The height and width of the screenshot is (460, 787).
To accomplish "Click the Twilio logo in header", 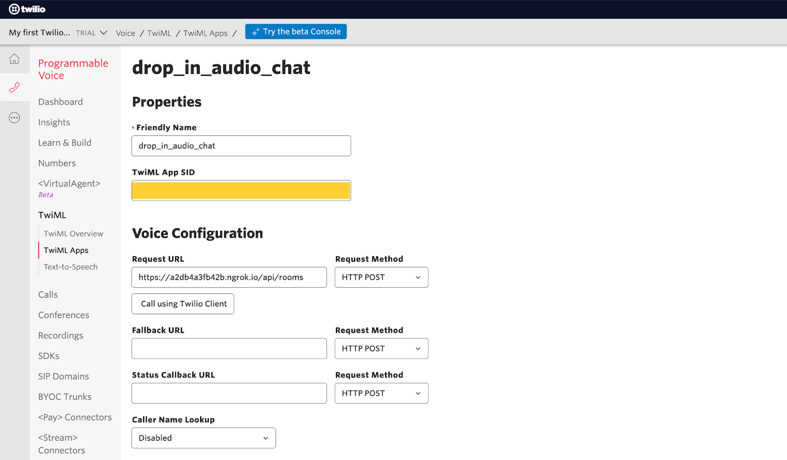I will pyautogui.click(x=27, y=9).
